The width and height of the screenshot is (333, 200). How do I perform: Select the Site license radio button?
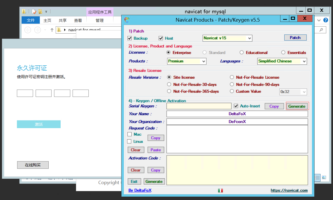pyautogui.click(x=169, y=77)
